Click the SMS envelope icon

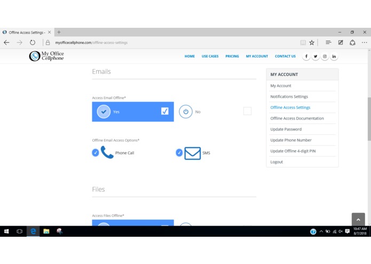click(x=192, y=153)
